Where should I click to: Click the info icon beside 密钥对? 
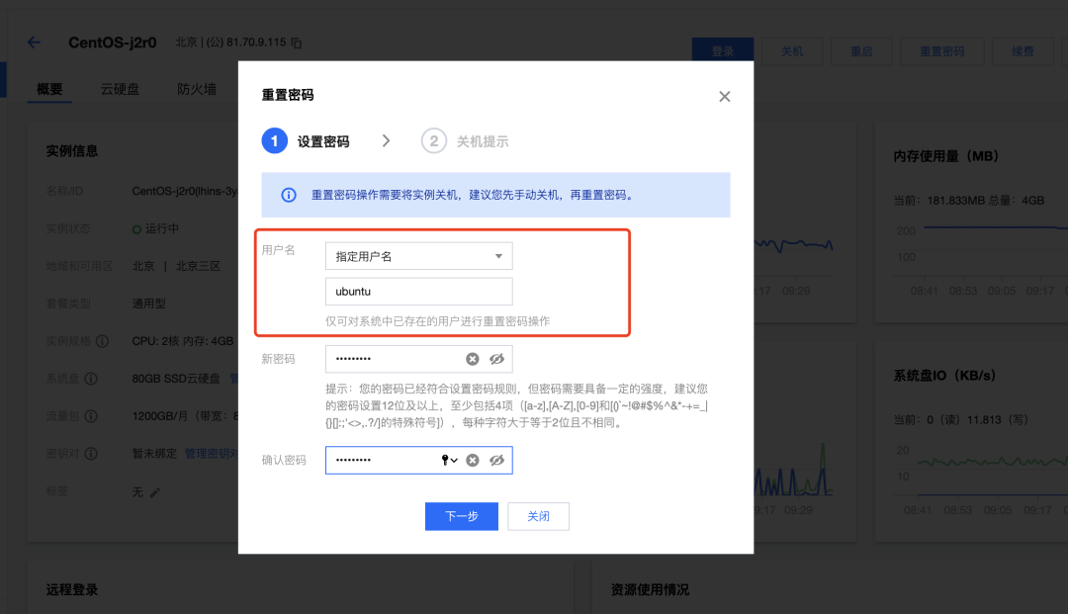click(91, 454)
